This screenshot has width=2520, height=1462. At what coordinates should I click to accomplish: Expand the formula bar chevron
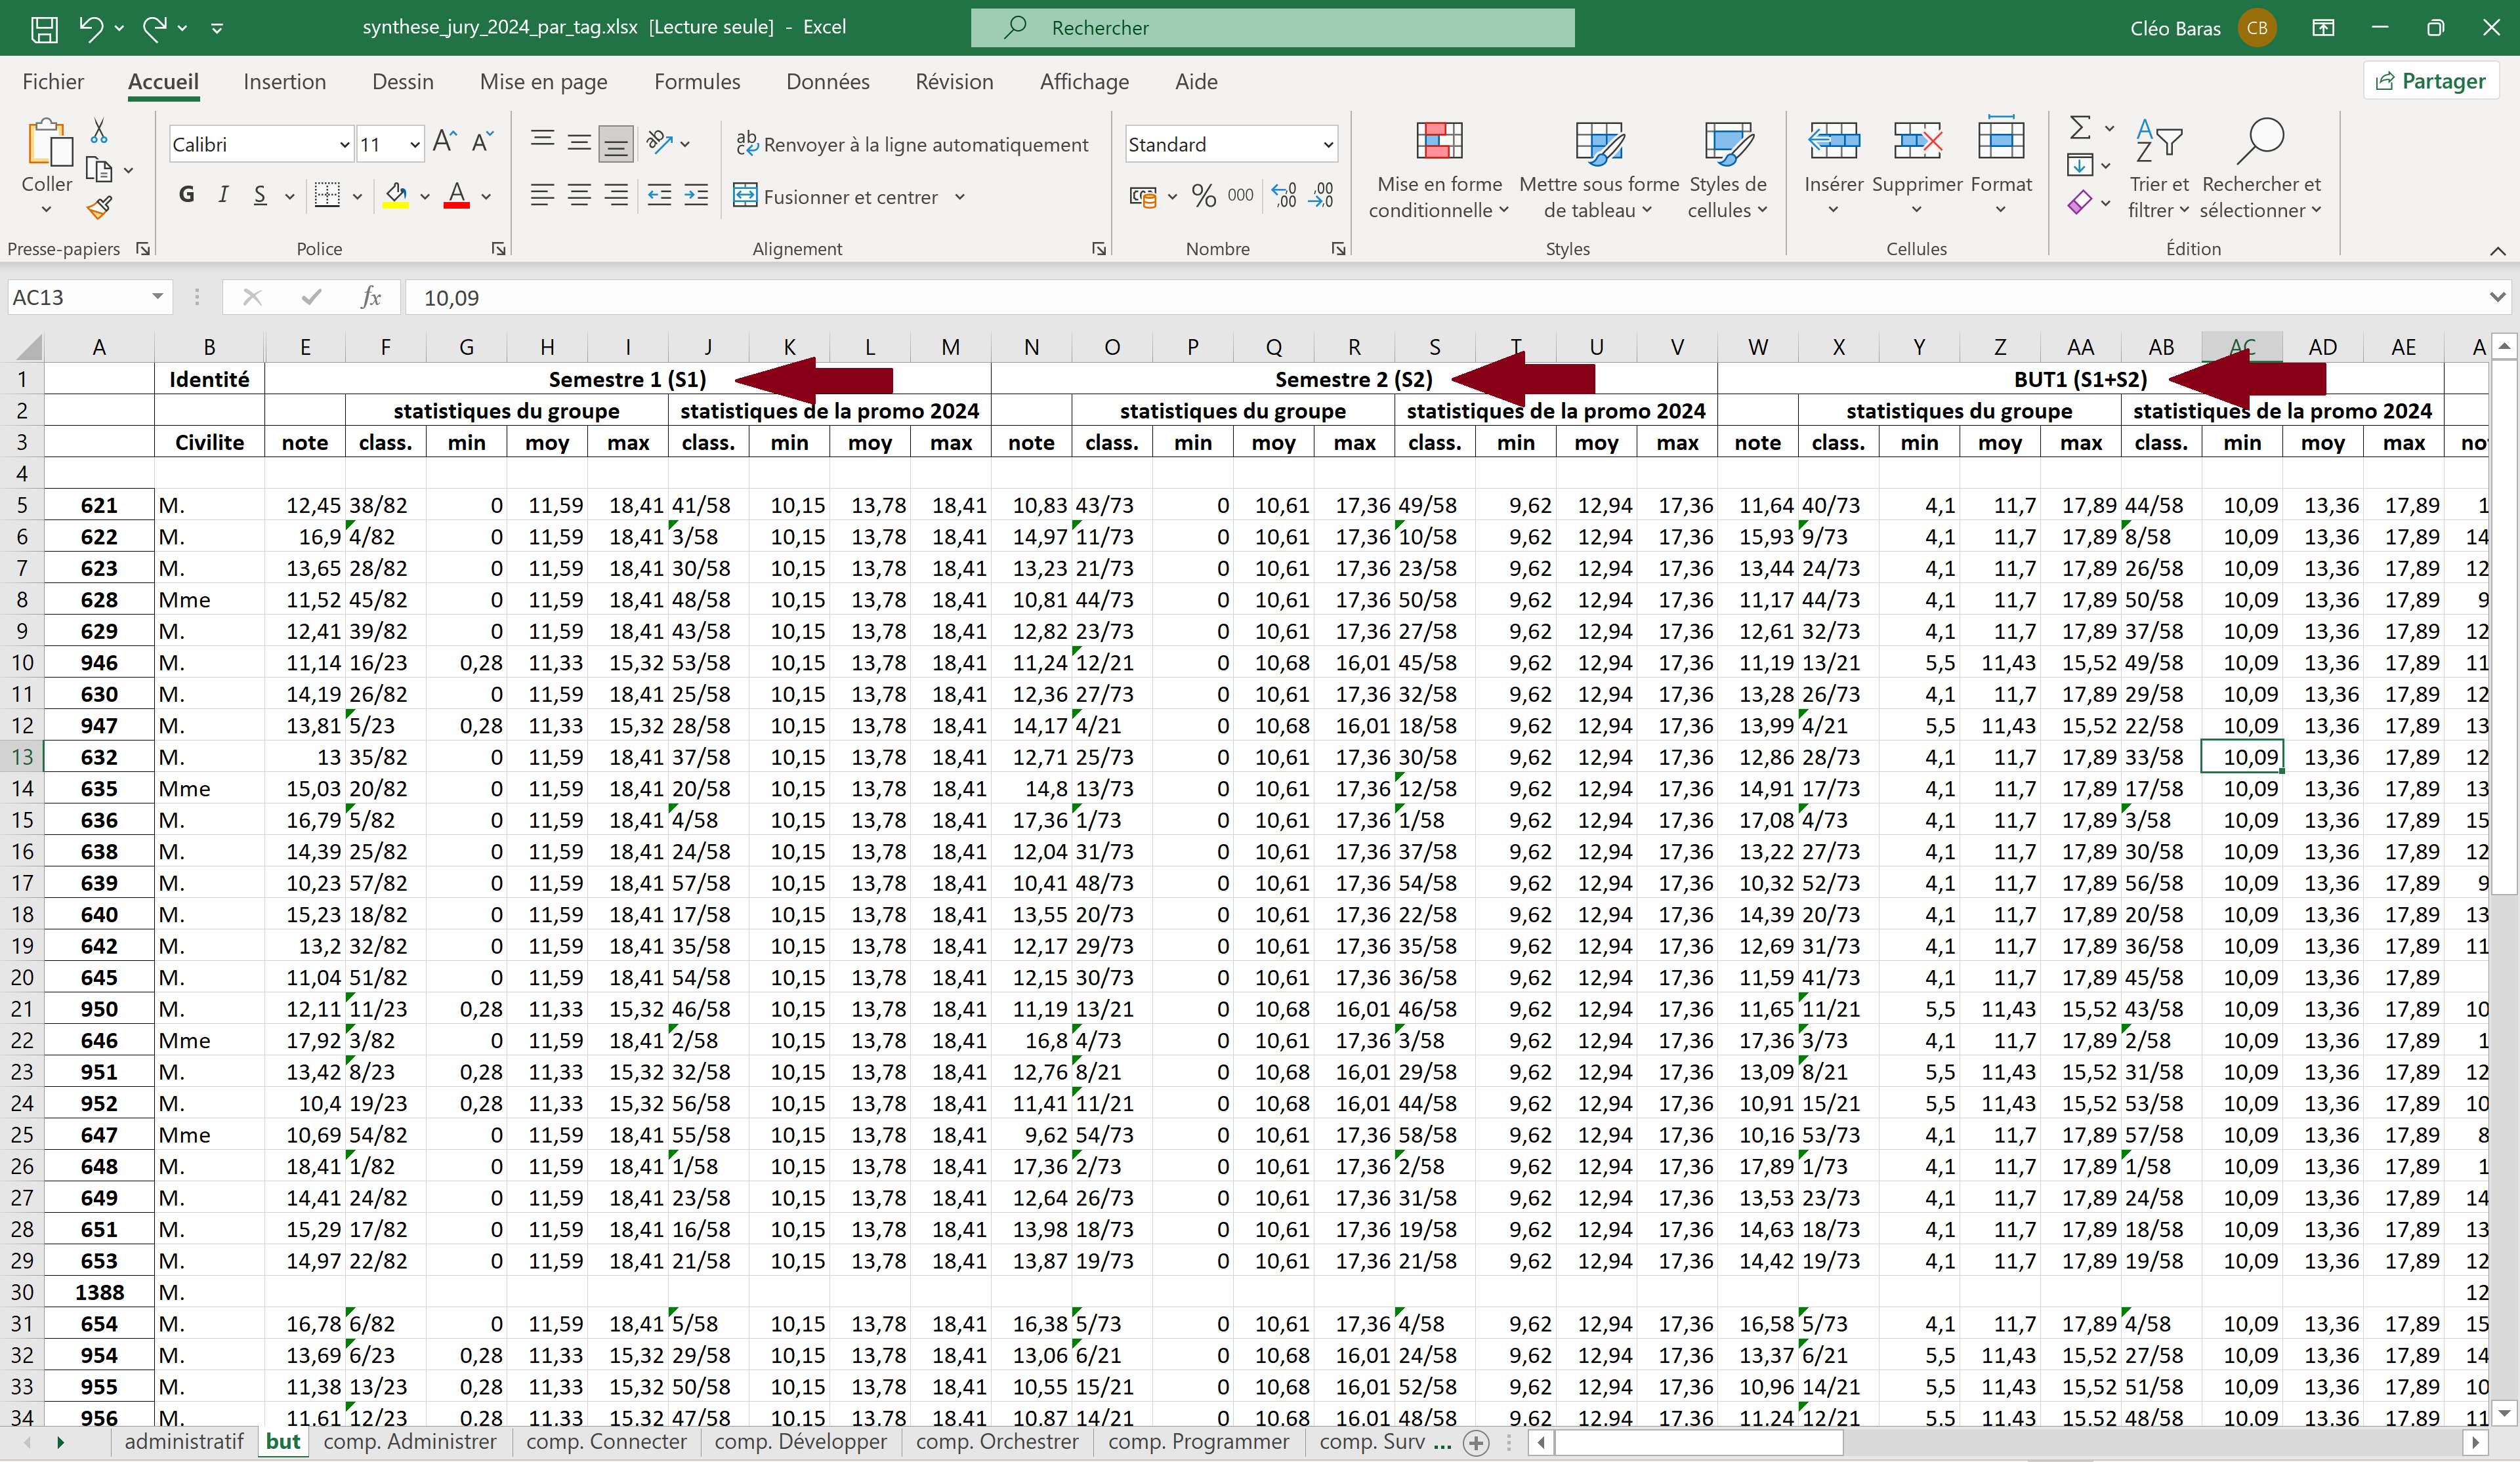[x=2497, y=297]
